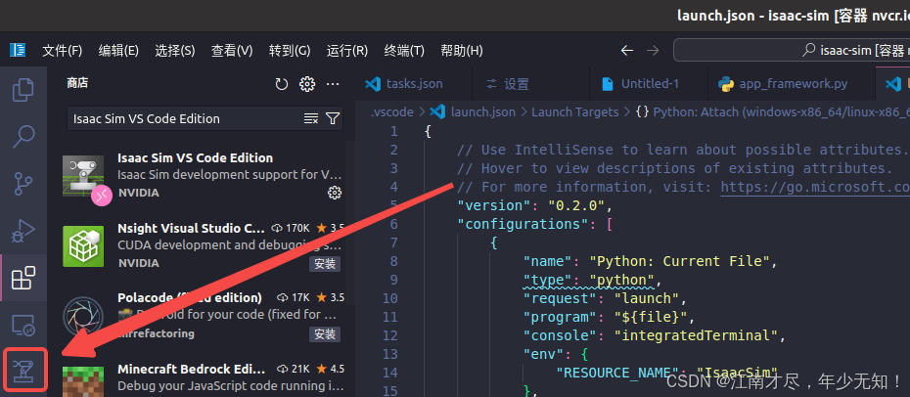Install the Nsight Visual Studio Code extension

point(325,264)
